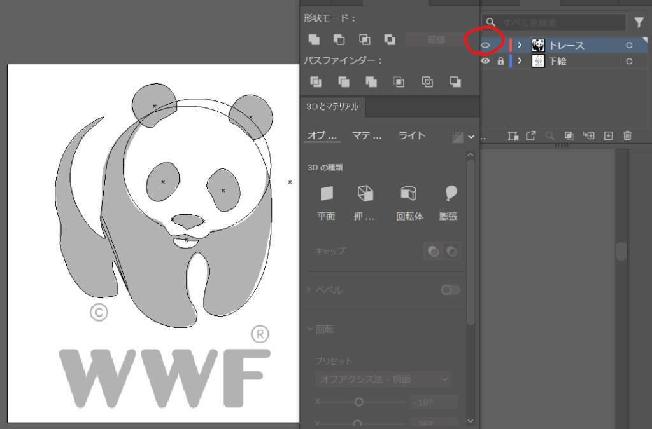Create a new layer with plus icon
Screen dimensions: 652x429
tap(608, 135)
